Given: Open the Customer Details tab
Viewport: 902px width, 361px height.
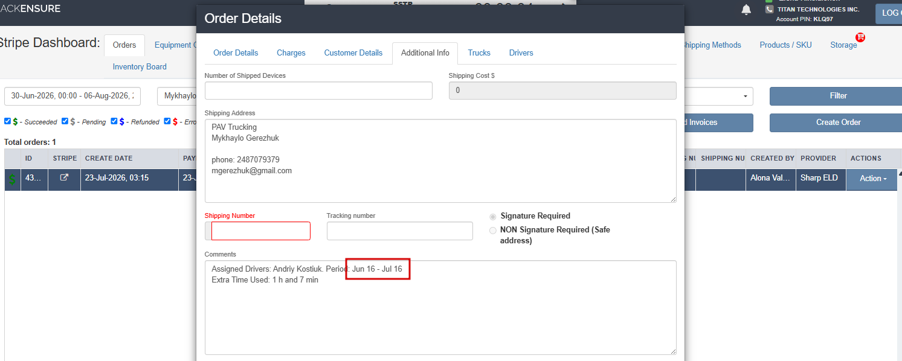Looking at the screenshot, I should [353, 53].
